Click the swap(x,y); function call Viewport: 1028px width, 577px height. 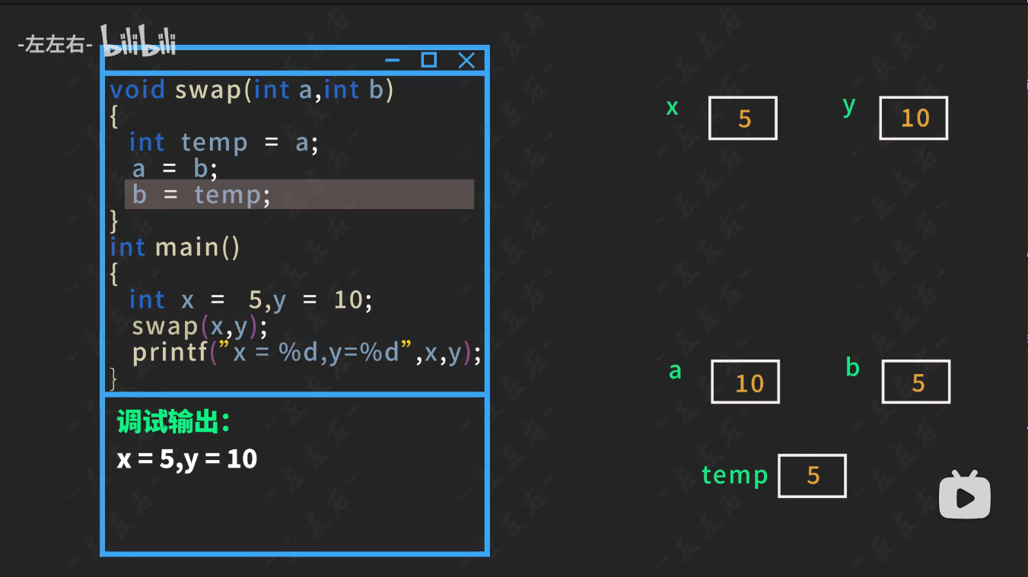(199, 326)
